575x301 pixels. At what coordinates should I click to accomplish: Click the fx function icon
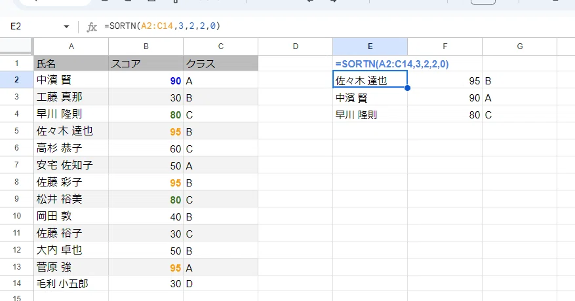point(92,27)
